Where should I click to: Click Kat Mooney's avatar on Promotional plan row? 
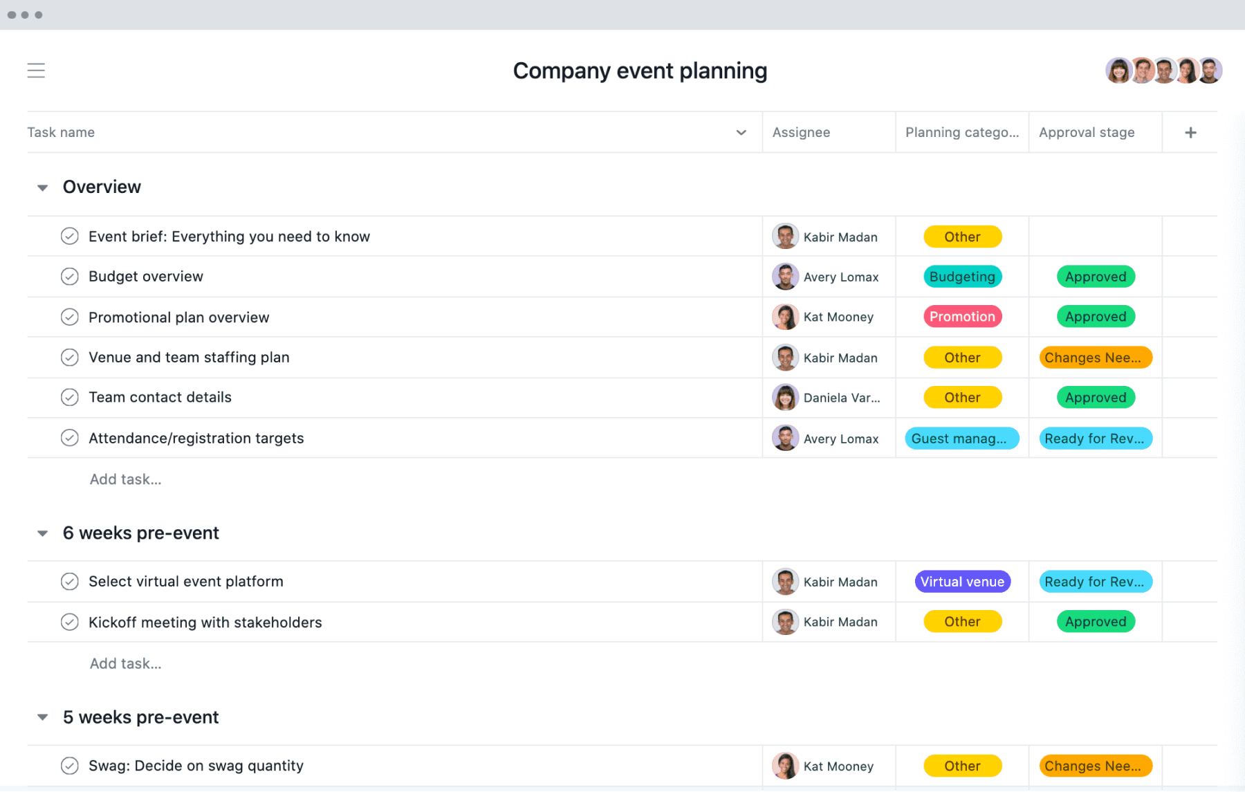pyautogui.click(x=785, y=317)
